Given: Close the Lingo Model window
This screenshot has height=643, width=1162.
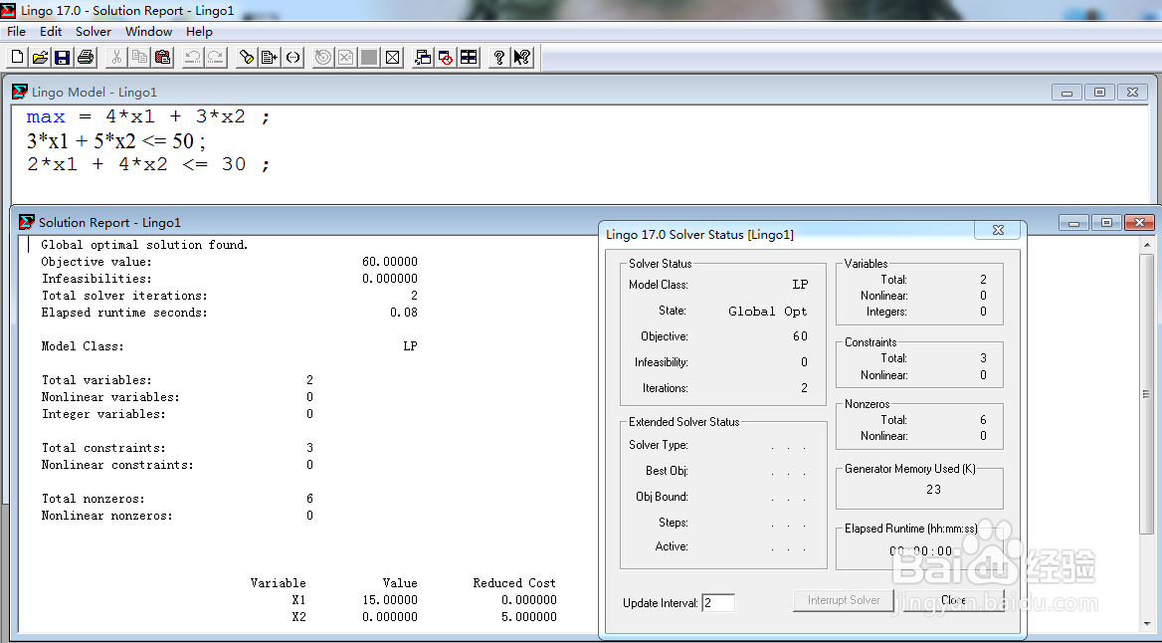Looking at the screenshot, I should [1132, 93].
